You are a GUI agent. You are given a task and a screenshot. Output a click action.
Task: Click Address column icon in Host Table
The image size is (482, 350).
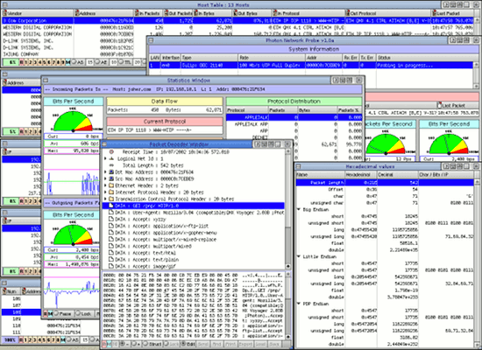pyautogui.click(x=76, y=13)
